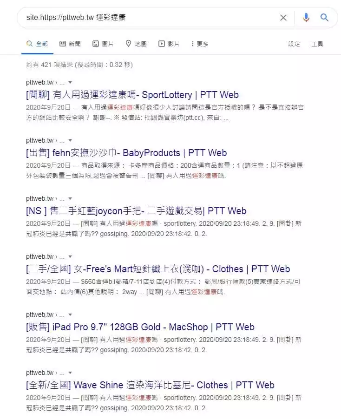Click pttweb.tw breadcrumb above BabyProducts result
341x419 pixels.
pos(45,140)
